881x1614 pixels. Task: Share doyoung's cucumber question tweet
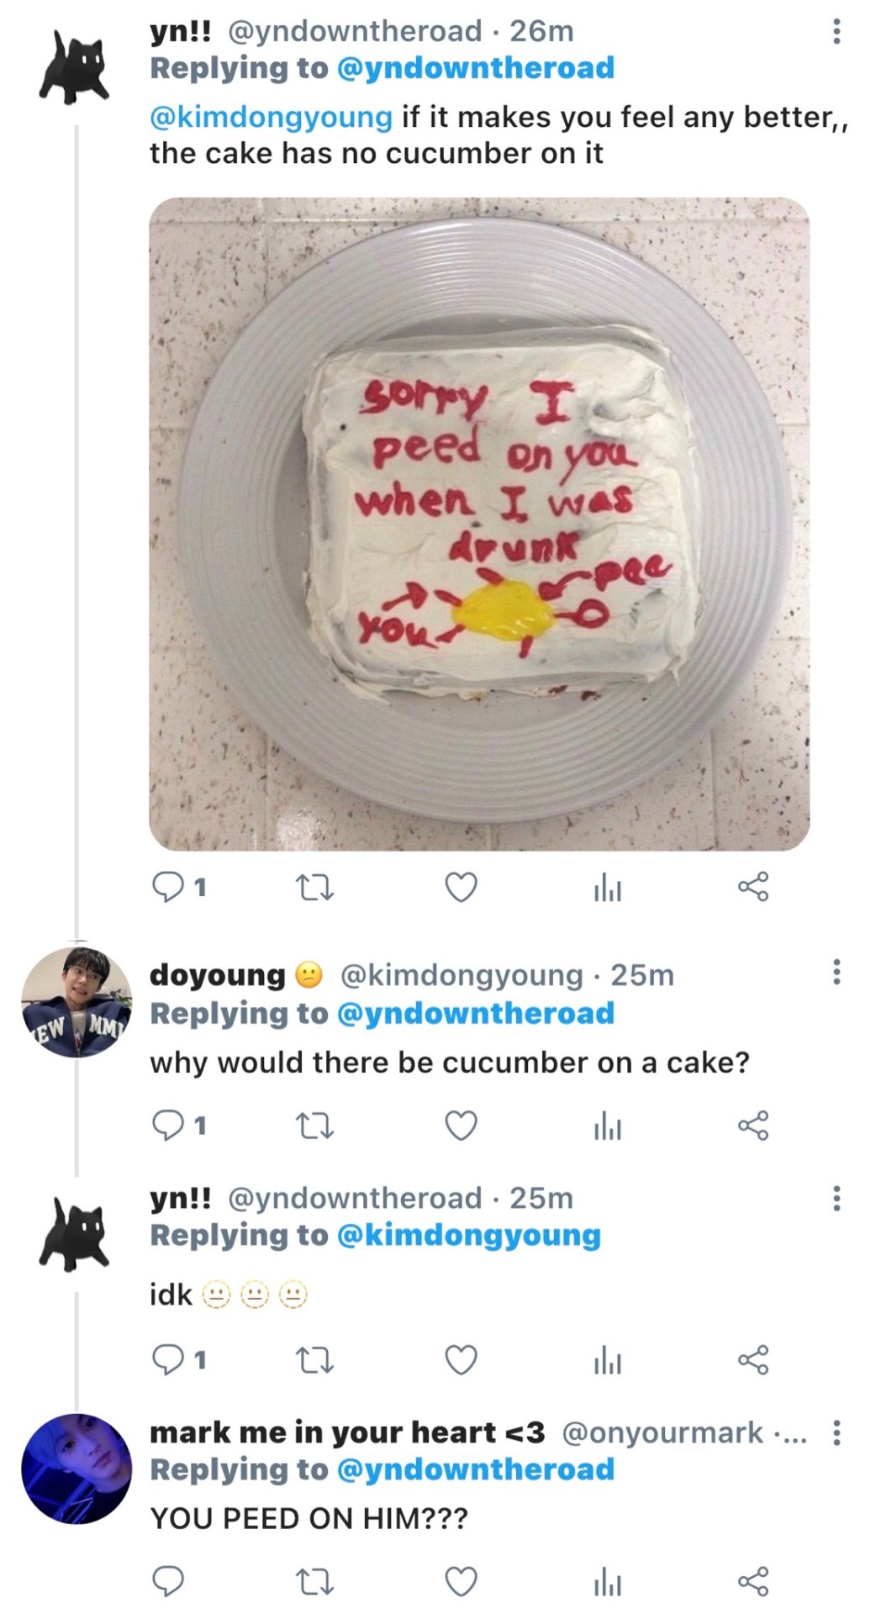(753, 1125)
